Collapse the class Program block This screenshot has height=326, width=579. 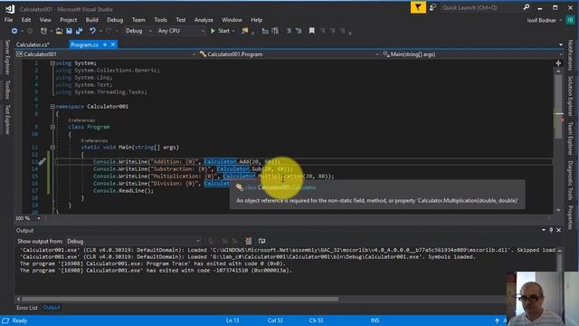52,127
